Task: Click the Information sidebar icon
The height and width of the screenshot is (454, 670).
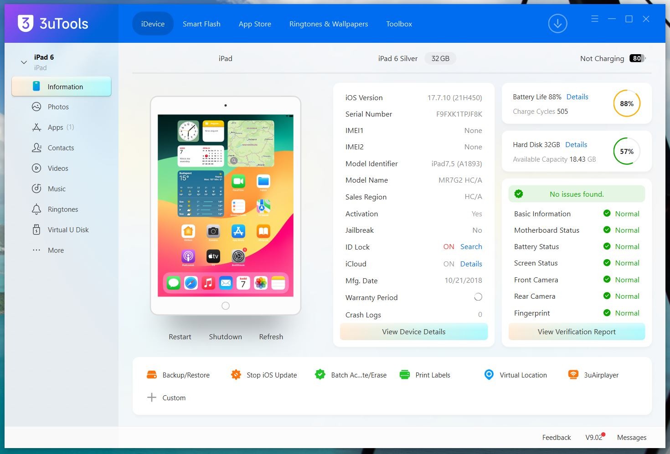Action: tap(36, 87)
